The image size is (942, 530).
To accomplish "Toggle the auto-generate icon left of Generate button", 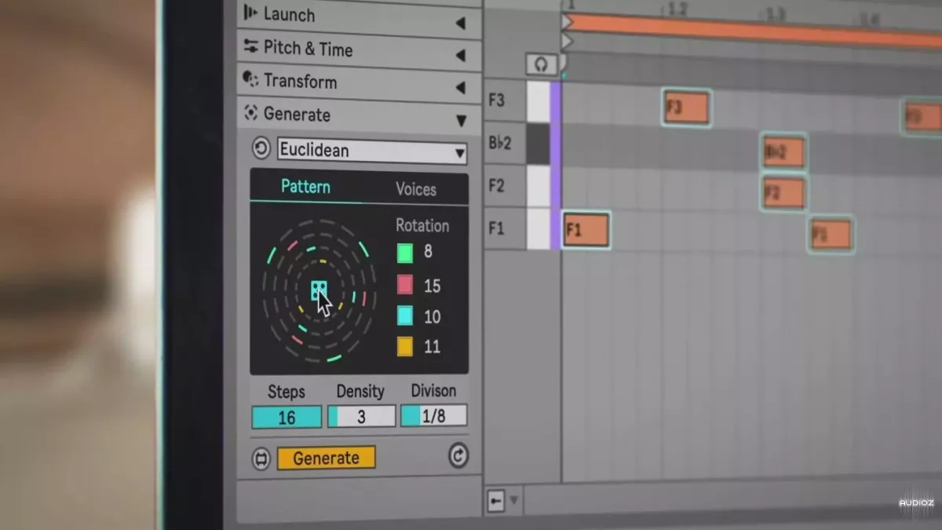I will [x=261, y=459].
